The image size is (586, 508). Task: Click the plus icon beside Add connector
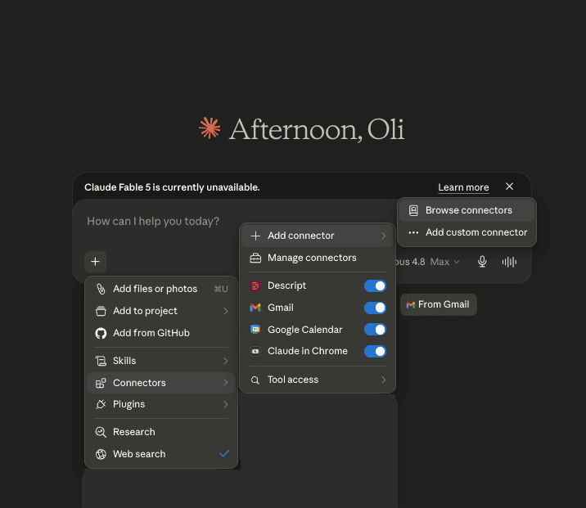point(255,236)
